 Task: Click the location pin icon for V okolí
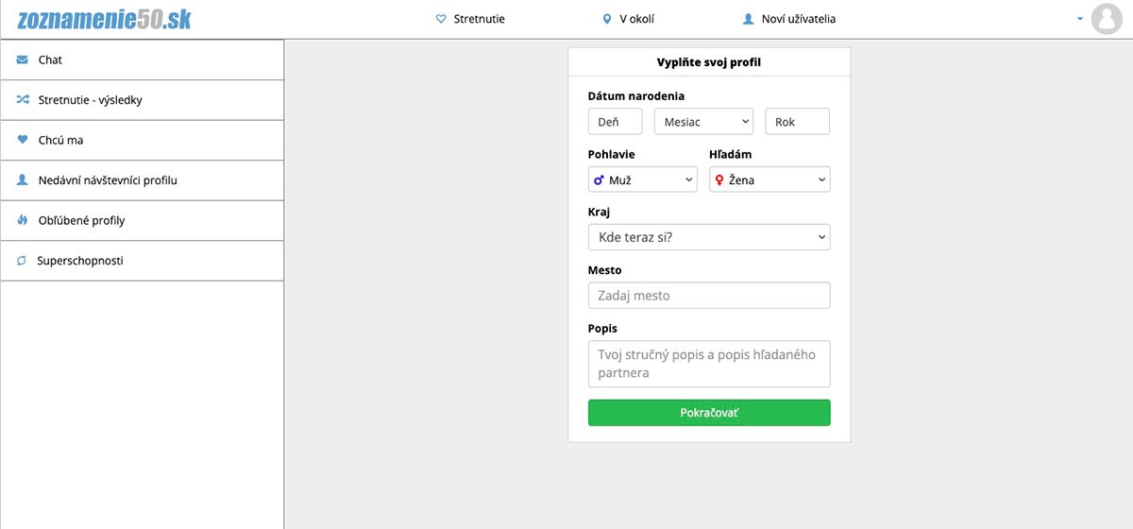point(607,19)
